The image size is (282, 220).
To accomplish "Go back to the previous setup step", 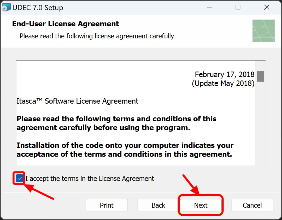I will pos(158,205).
